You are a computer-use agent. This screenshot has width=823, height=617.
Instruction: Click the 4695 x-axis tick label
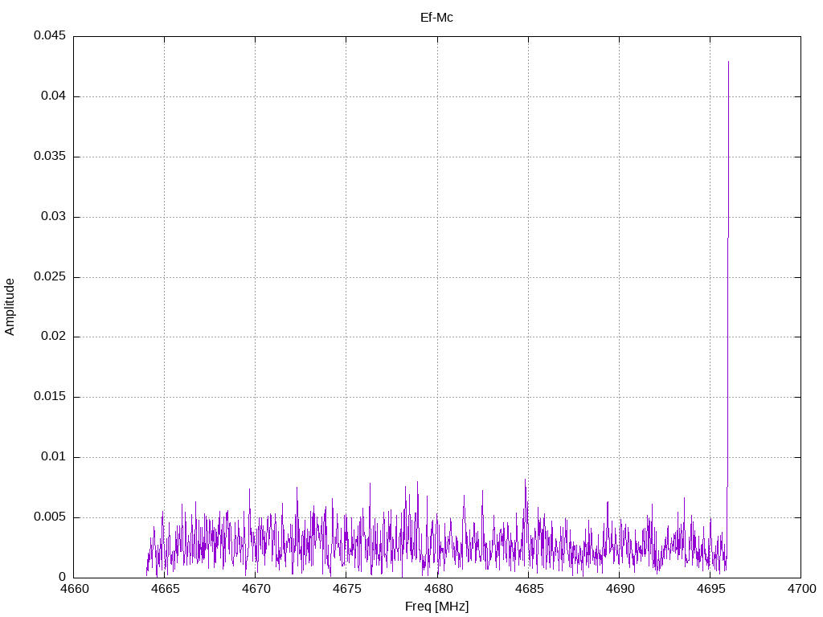pyautogui.click(x=710, y=589)
